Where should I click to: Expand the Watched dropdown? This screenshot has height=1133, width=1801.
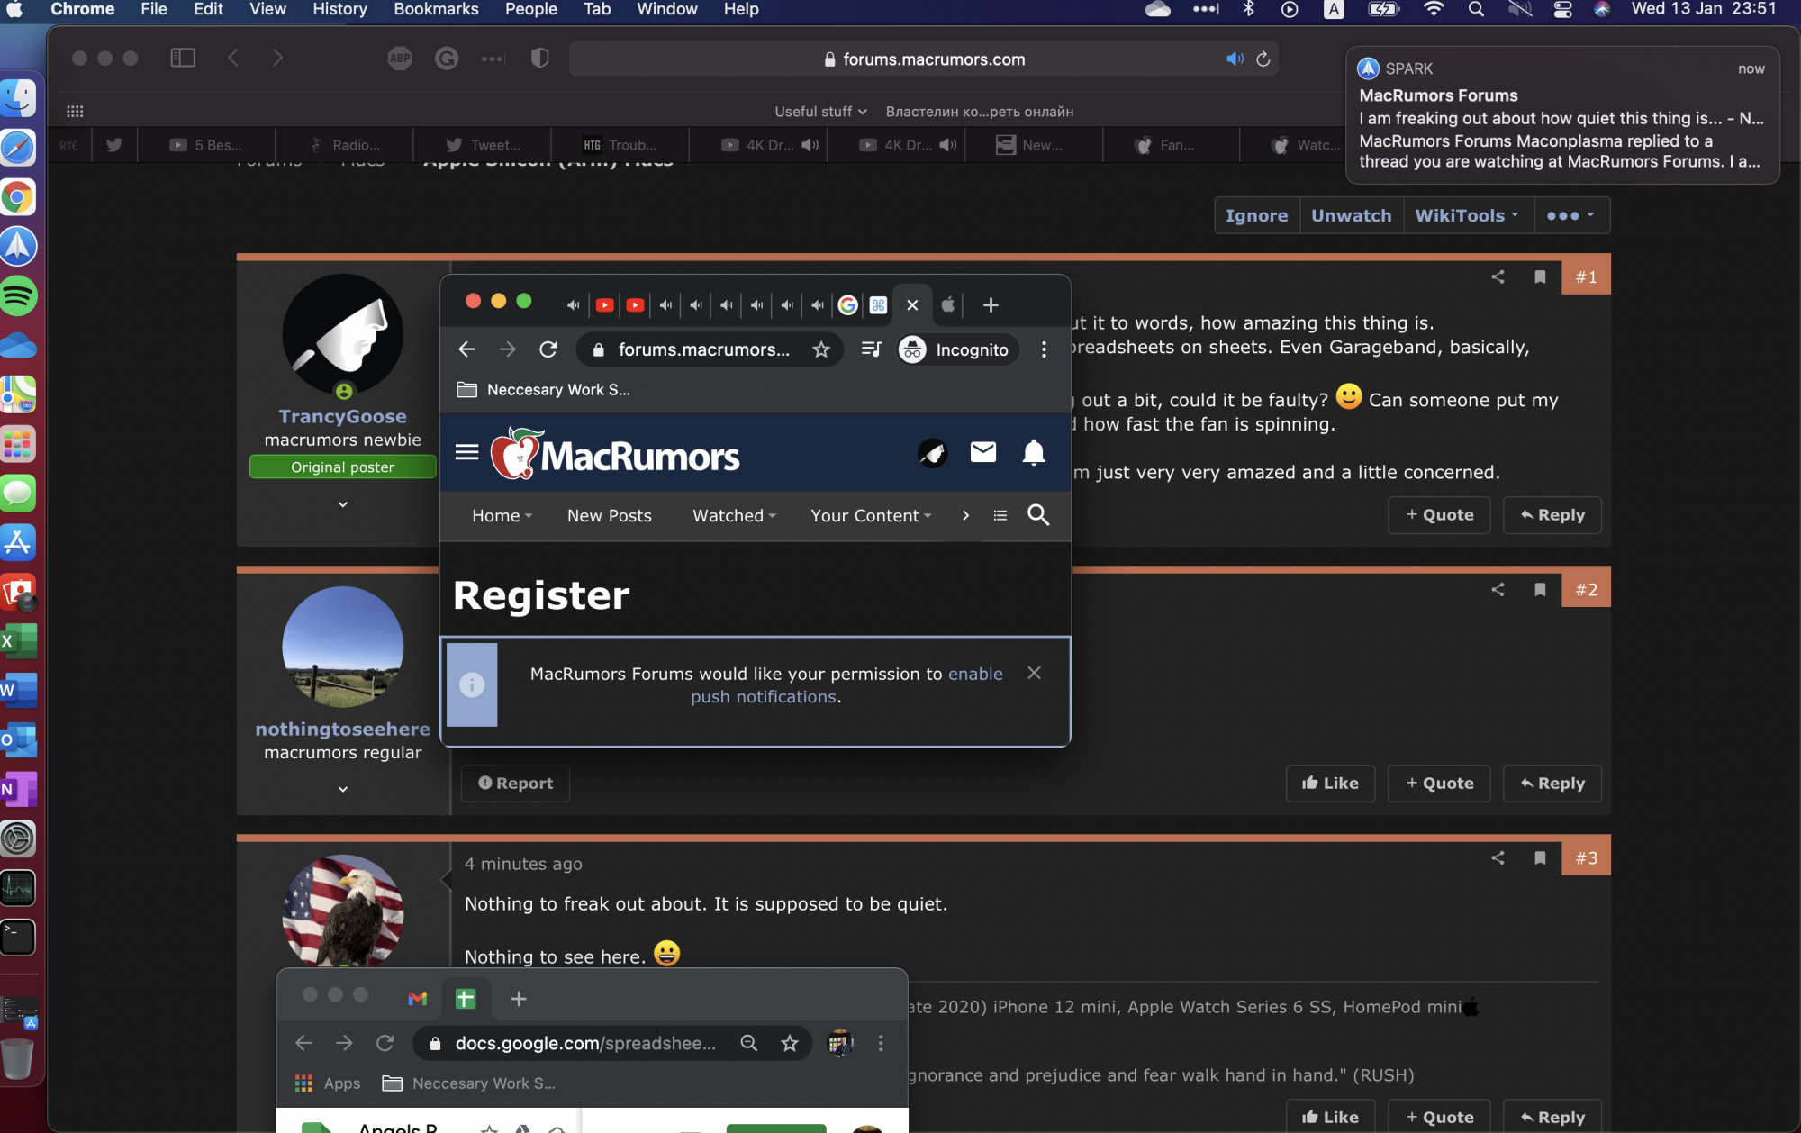tap(734, 515)
